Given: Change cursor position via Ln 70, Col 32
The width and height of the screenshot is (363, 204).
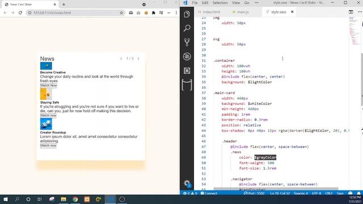Looking at the screenshot, I should (280, 193).
